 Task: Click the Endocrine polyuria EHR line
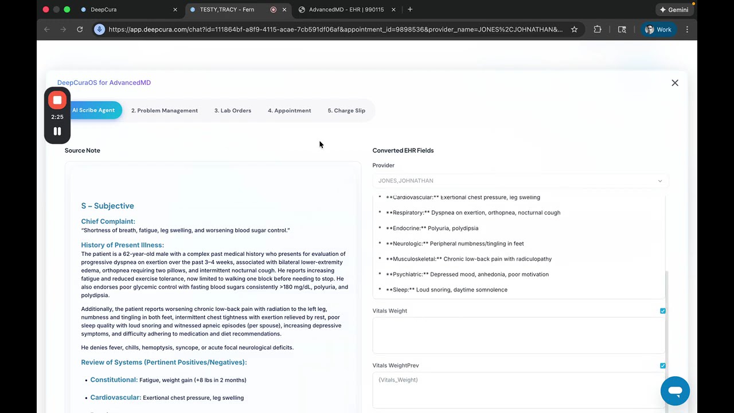click(432, 228)
